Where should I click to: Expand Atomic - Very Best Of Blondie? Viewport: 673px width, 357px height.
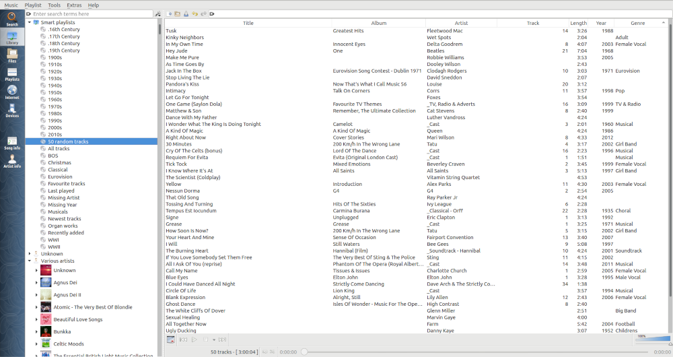(x=36, y=307)
